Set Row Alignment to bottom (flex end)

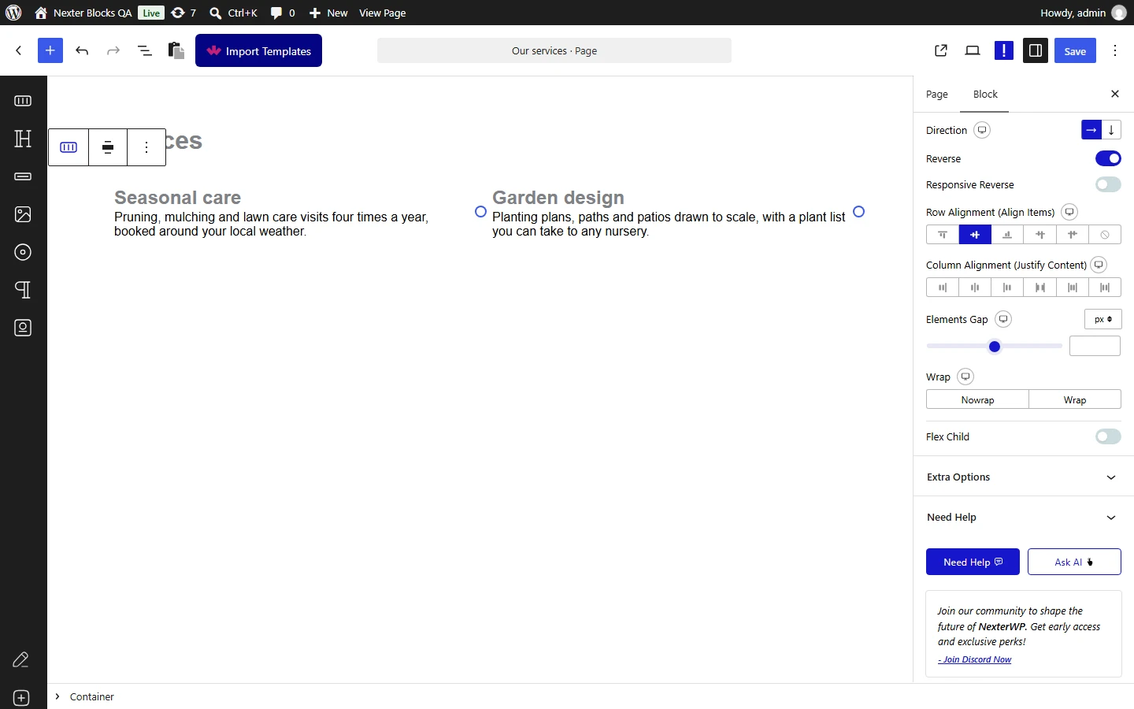tap(1007, 235)
